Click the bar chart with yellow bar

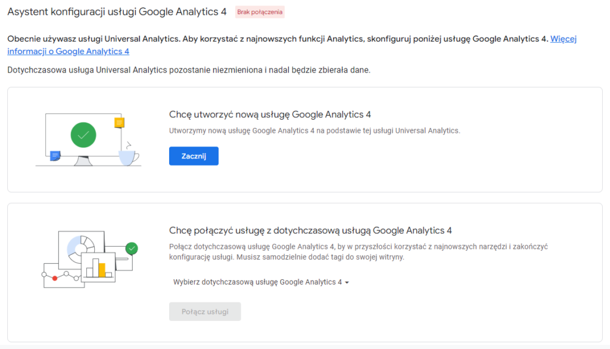tap(99, 267)
